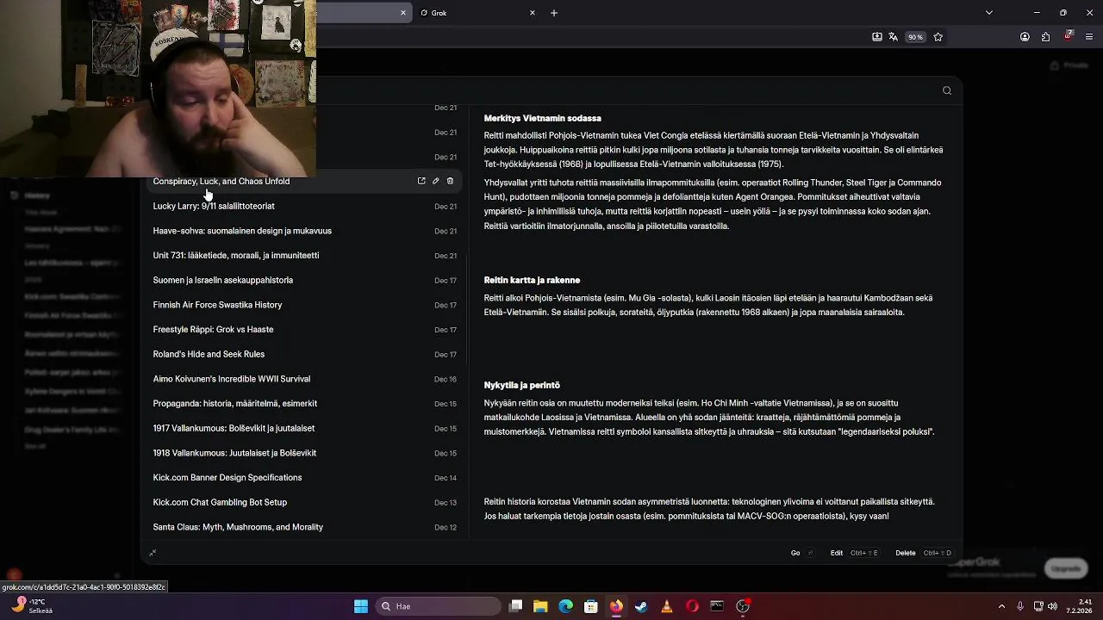This screenshot has width=1103, height=620.
Task: Click the Merkitys Vietnamin sodassa heading
Action: (543, 118)
